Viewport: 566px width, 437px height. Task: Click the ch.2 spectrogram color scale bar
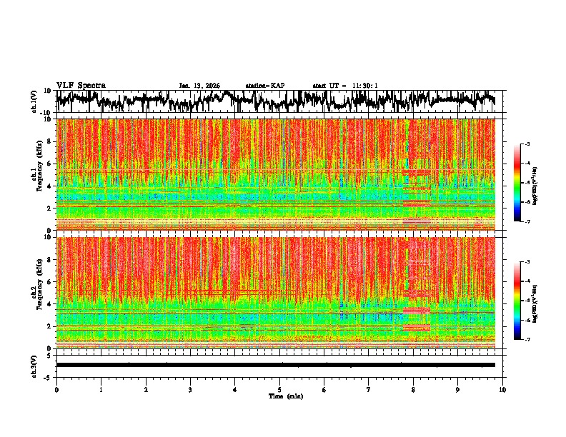click(x=517, y=301)
